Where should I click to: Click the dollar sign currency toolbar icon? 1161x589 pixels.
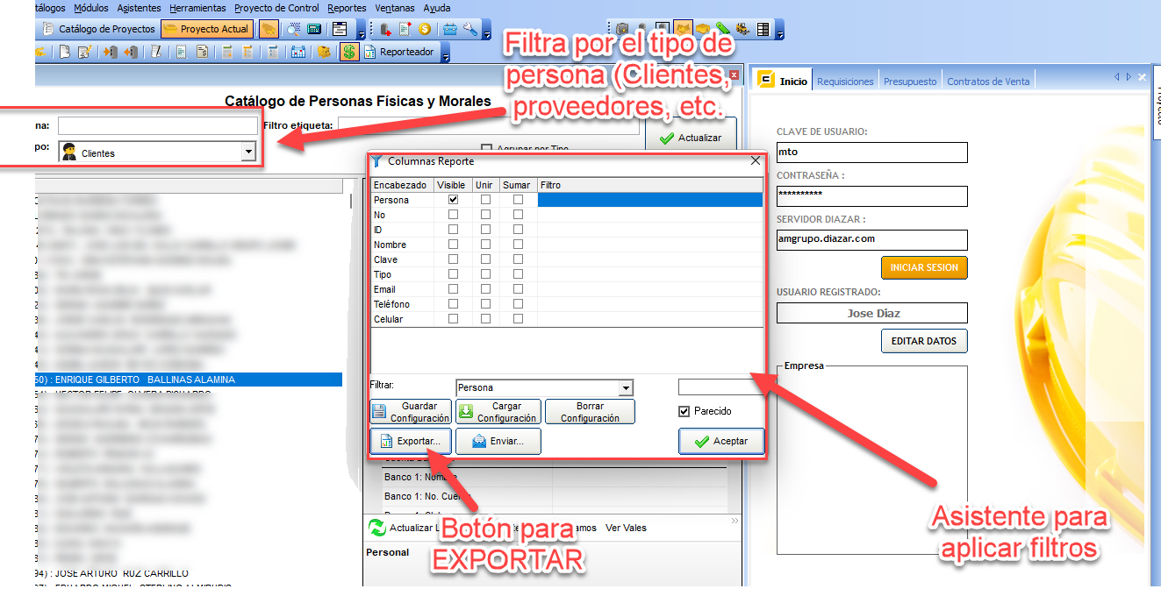click(x=350, y=51)
